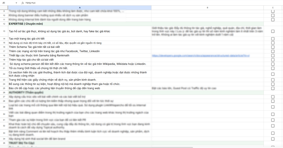Image resolution: width=283 pixels, height=148 pixels.
Task: Open the developers.google.com link in row 18
Action: (201, 56)
